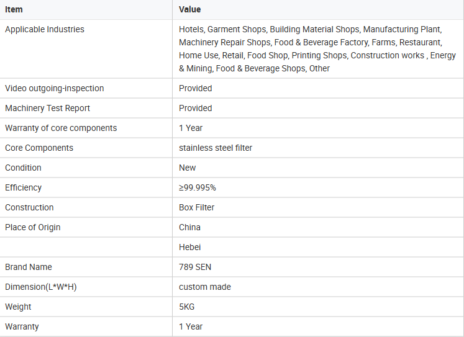Click the stainless steel filter value
This screenshot has height=337, width=464.
pos(216,148)
